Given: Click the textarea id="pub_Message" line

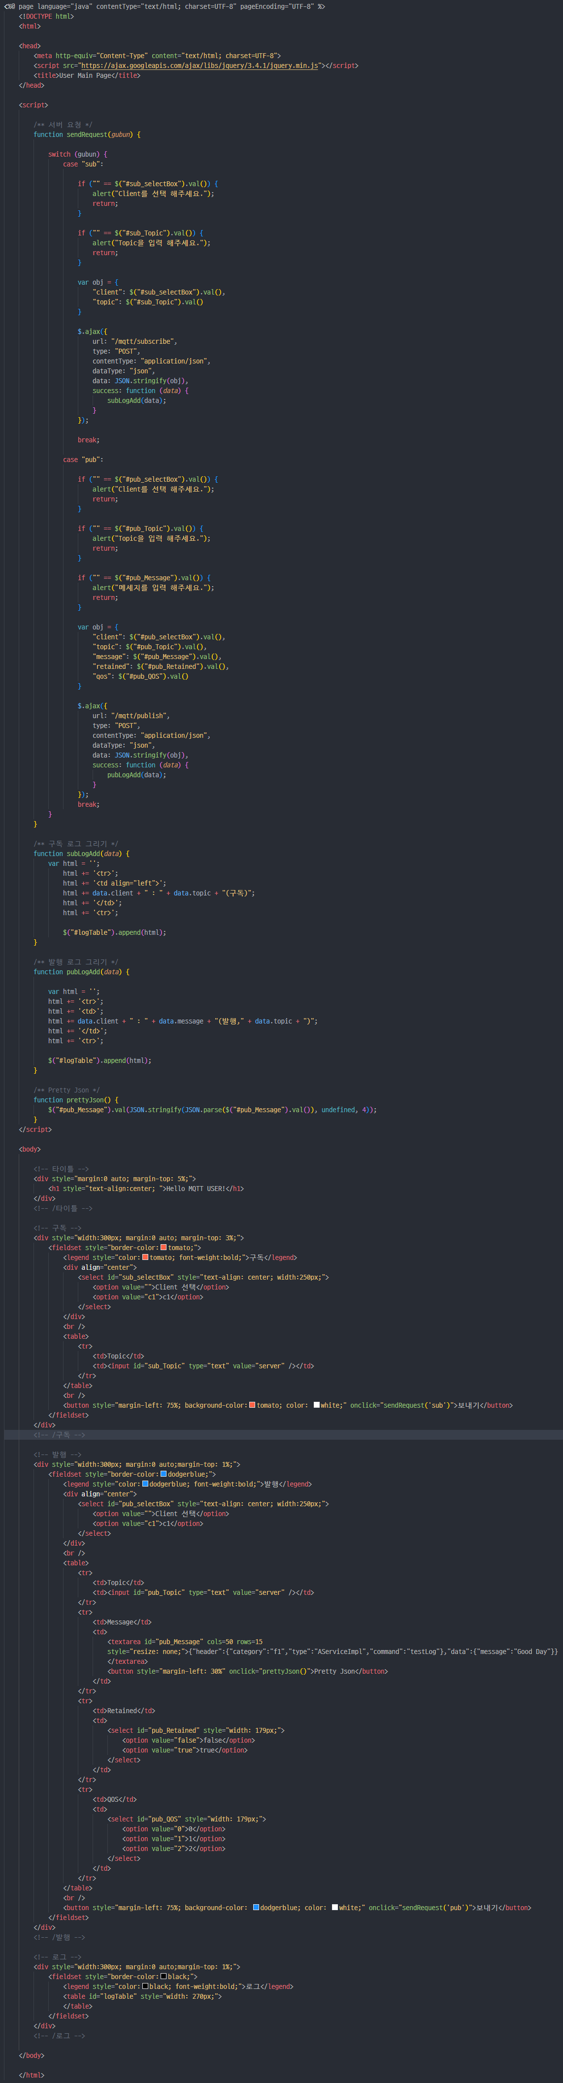Looking at the screenshot, I should pos(185,1642).
